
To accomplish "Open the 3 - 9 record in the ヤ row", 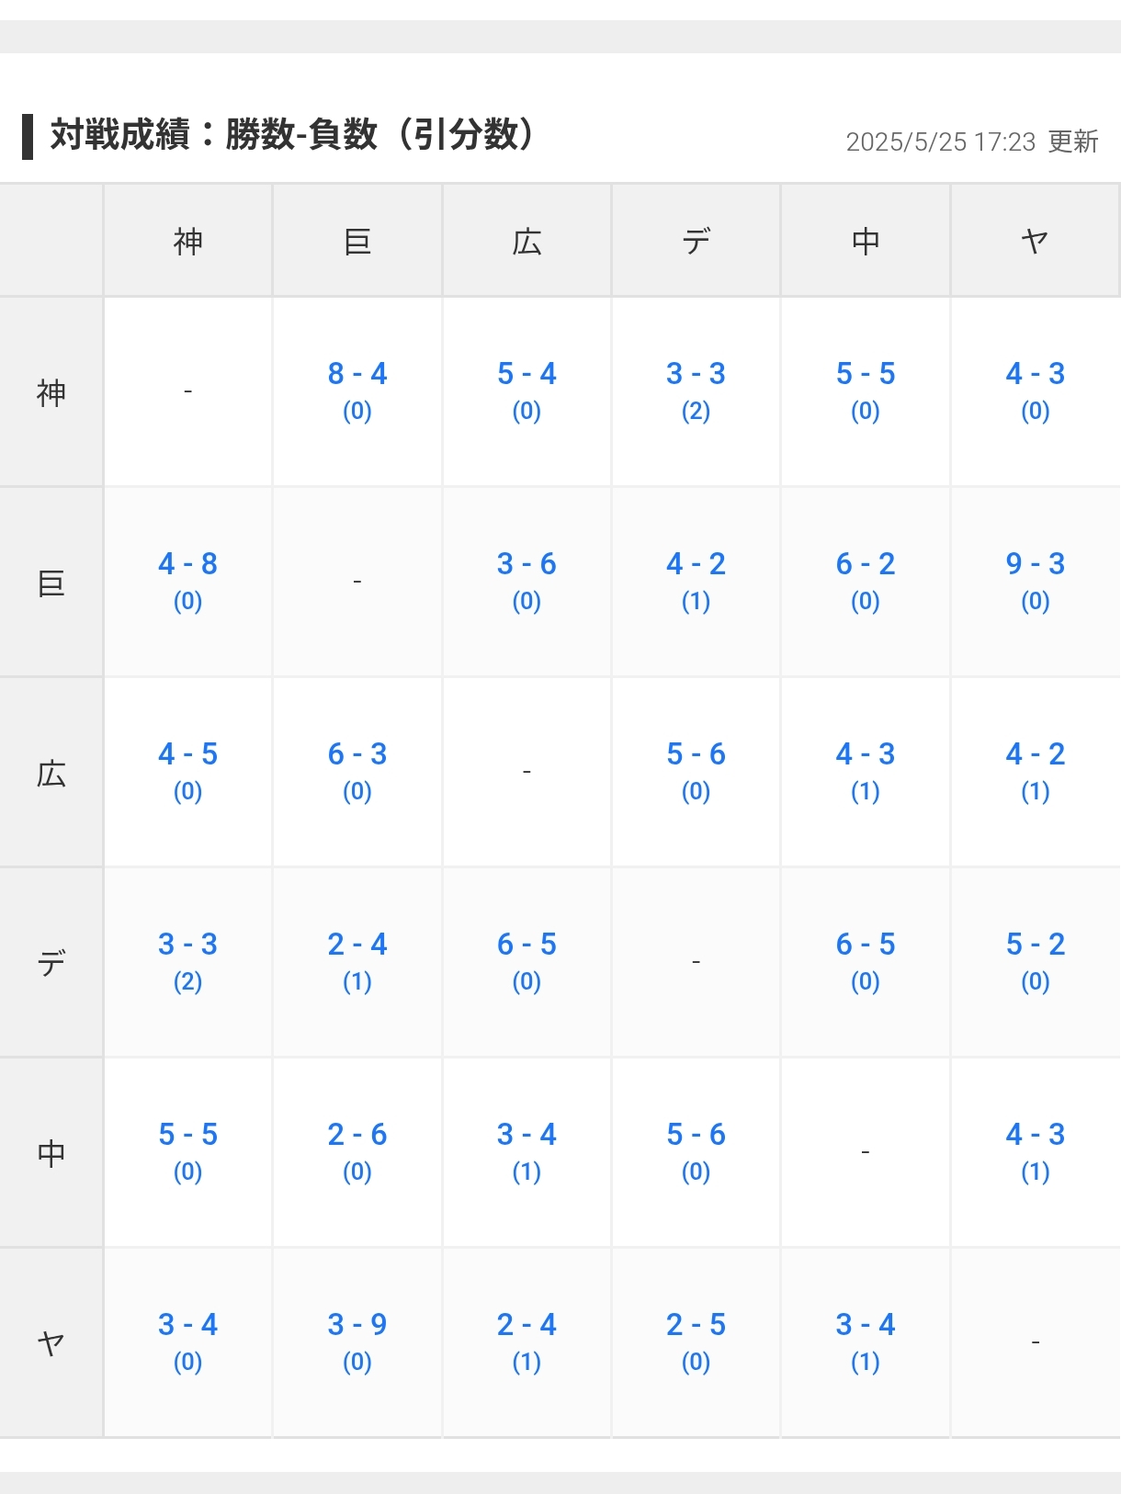I will (357, 1325).
